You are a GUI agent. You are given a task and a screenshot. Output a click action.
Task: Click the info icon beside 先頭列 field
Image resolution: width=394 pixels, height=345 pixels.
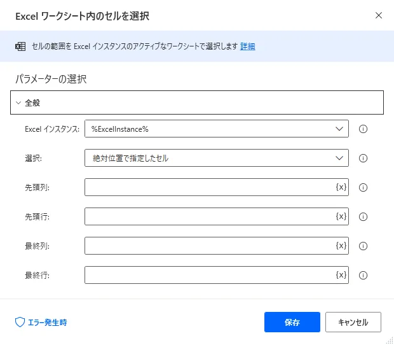pos(363,187)
